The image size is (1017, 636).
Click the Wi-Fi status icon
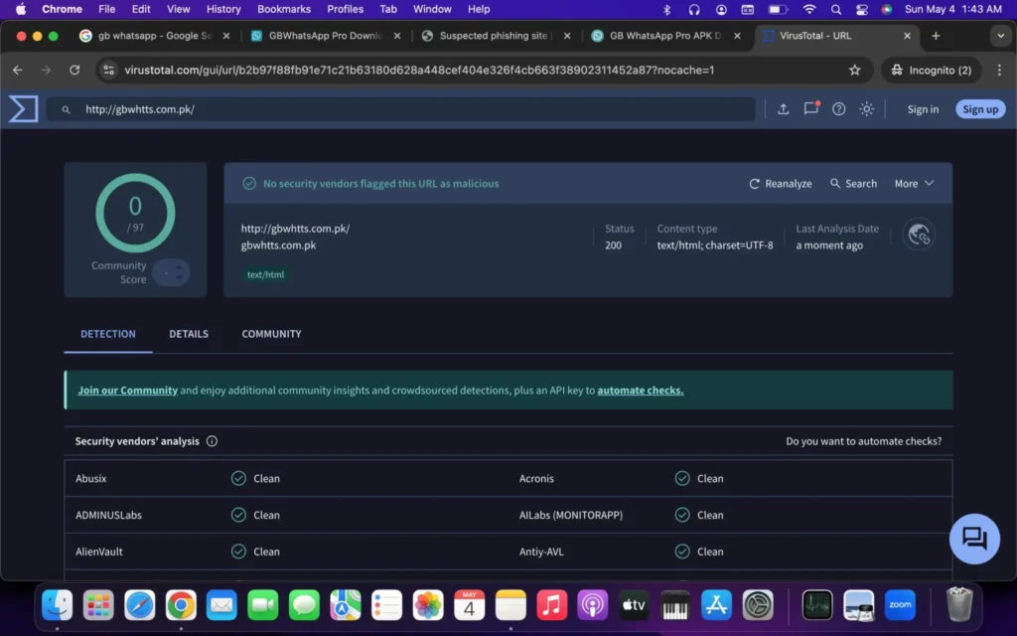click(x=808, y=9)
